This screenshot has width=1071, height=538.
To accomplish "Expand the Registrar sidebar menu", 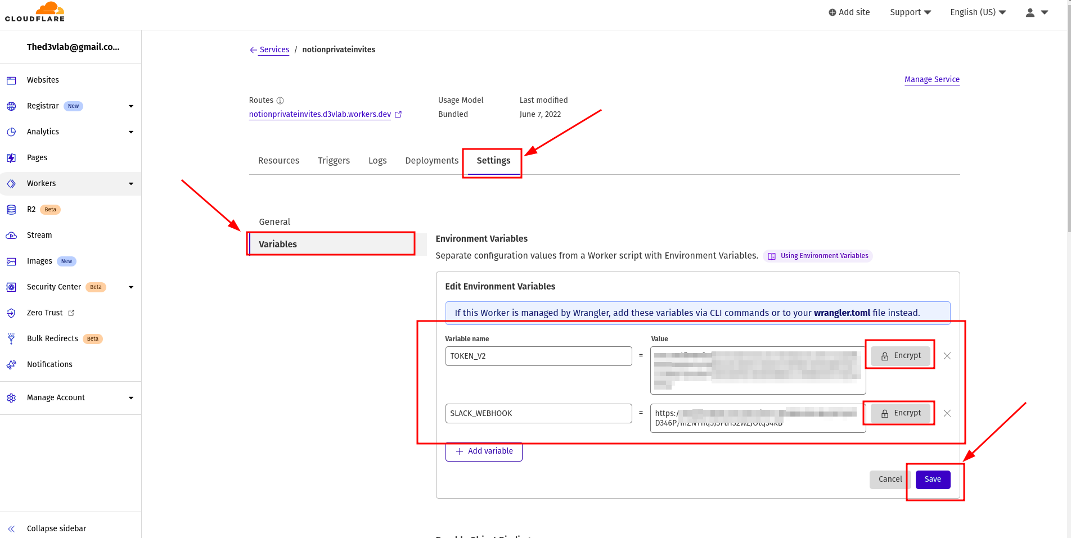I will coord(131,106).
